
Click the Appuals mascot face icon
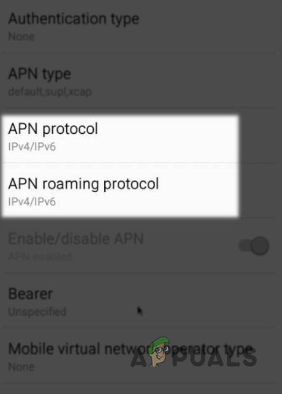159,352
